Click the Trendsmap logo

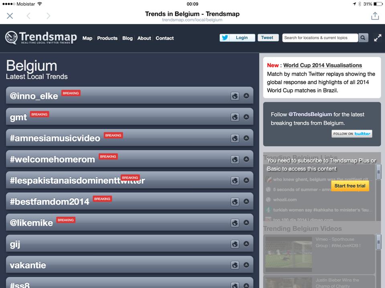coord(41,38)
